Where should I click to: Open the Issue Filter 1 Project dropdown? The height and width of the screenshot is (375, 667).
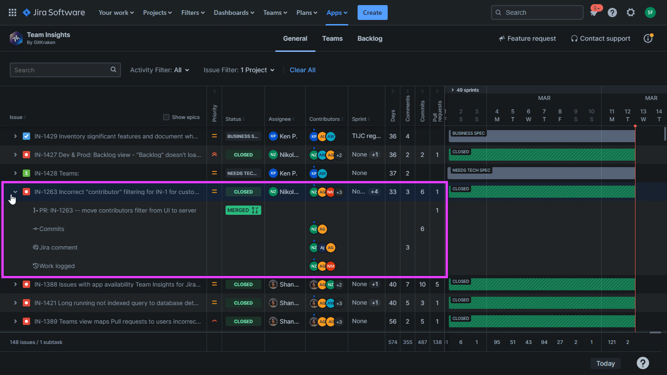tap(239, 70)
